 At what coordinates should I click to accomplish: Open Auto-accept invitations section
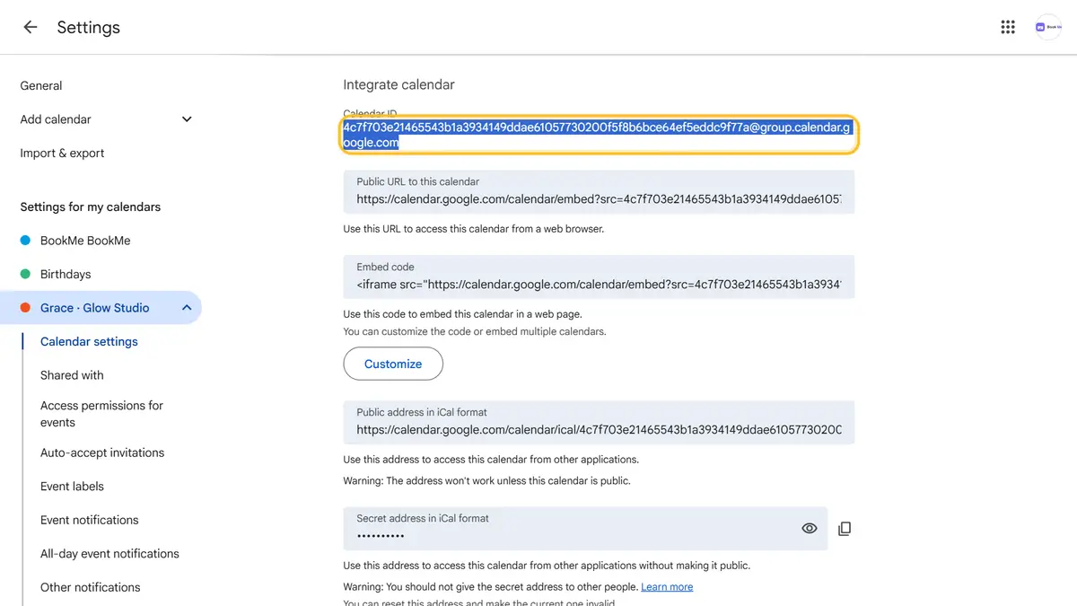click(x=102, y=453)
